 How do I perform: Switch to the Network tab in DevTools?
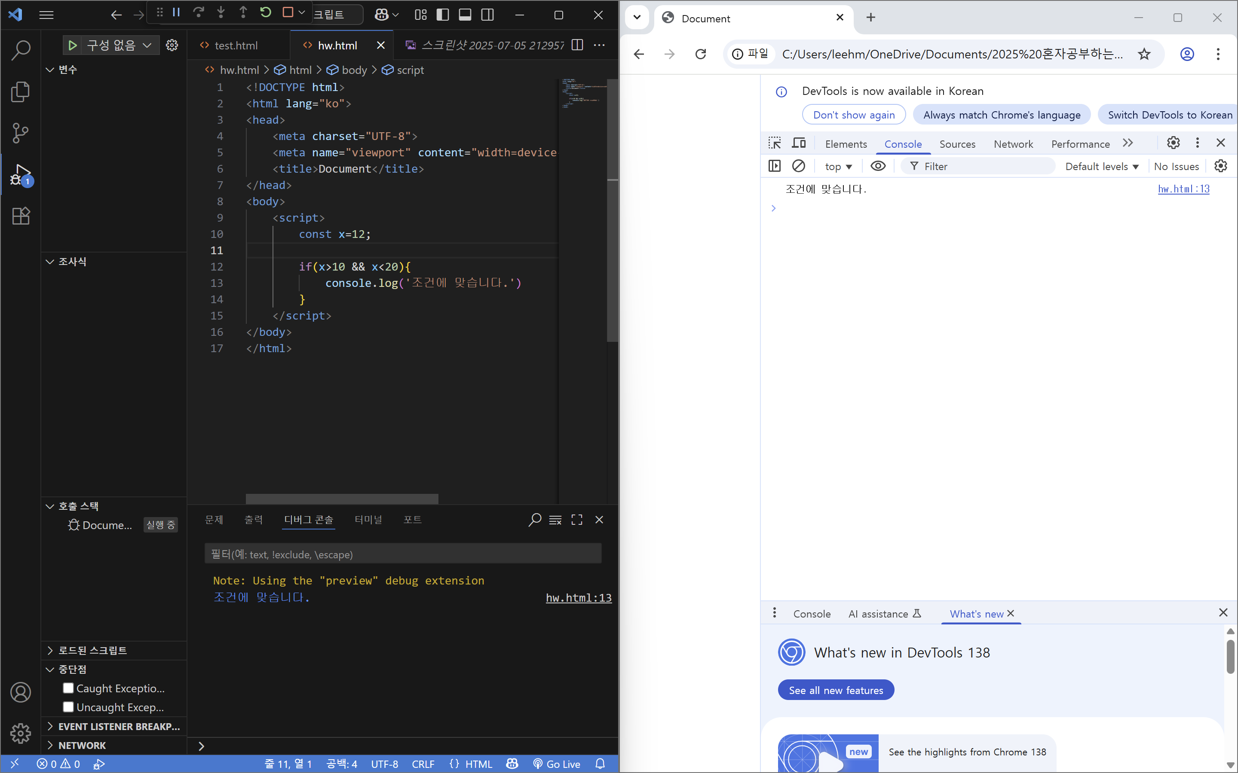[x=1013, y=144]
